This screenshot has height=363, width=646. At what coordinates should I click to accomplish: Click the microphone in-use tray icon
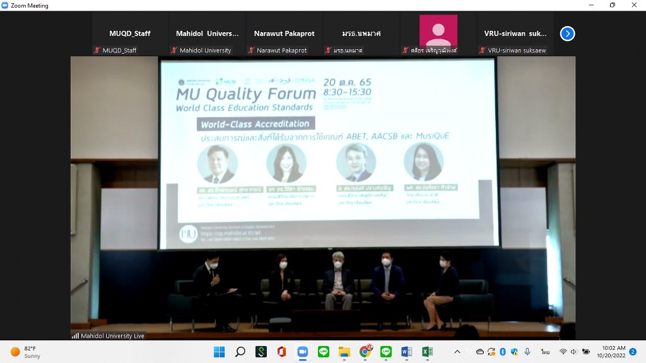pos(527,352)
